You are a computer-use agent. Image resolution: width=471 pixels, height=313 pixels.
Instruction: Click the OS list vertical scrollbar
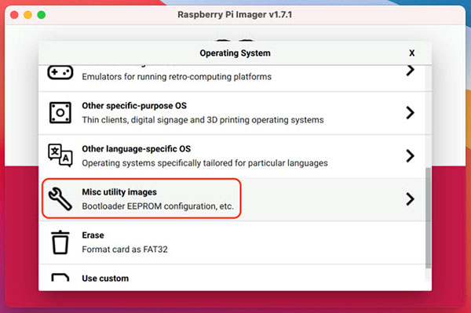point(428,218)
